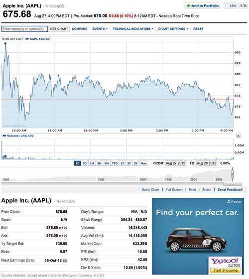This screenshot has height=279, width=249.
Task: Open the Technical Indicators dropdown
Action: [x=133, y=29]
